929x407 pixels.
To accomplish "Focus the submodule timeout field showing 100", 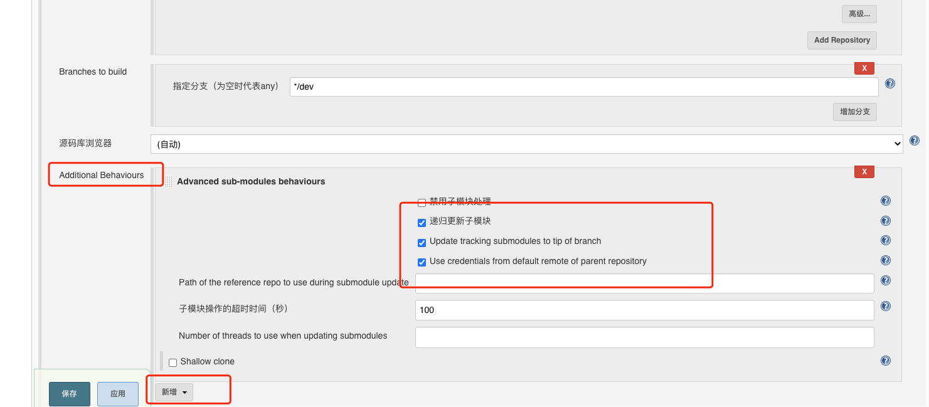I will click(x=645, y=310).
